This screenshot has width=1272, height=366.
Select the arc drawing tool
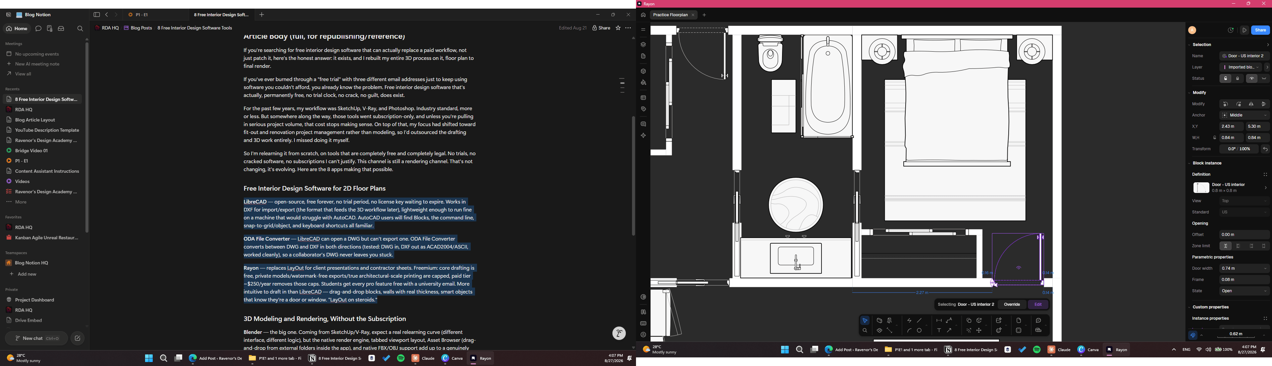tap(910, 331)
